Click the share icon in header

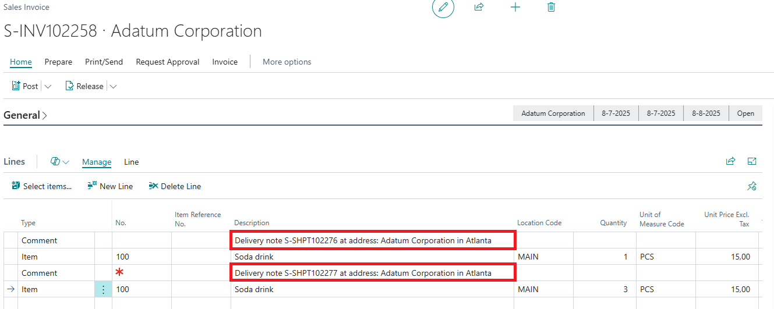point(479,7)
